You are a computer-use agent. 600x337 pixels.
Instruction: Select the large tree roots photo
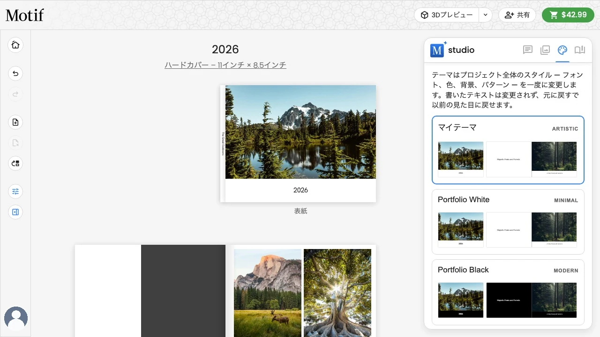pos(337,293)
